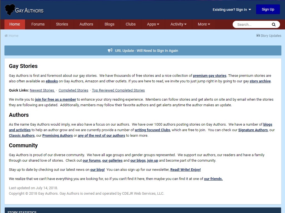Open the Signature Authors link
The image size is (285, 213).
[x=253, y=130]
